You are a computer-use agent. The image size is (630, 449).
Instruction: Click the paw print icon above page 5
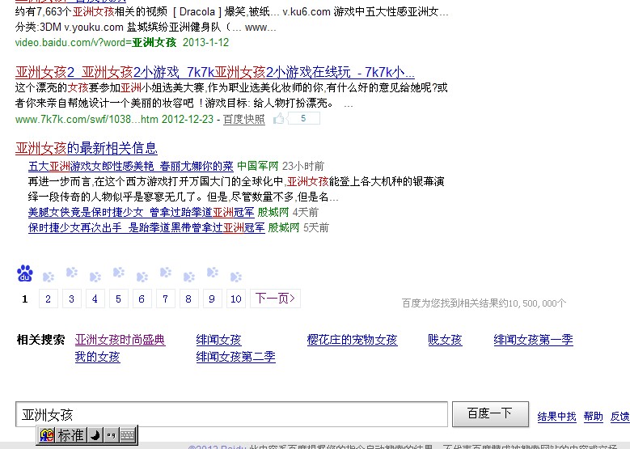point(119,272)
